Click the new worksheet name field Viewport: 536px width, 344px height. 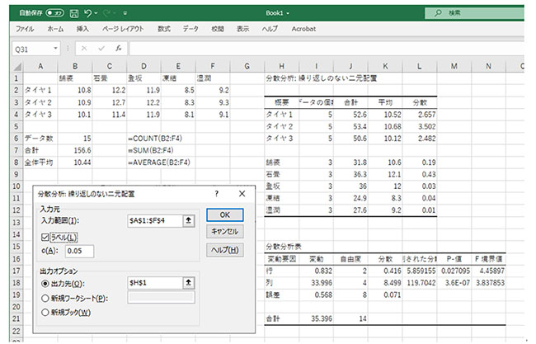(162, 297)
